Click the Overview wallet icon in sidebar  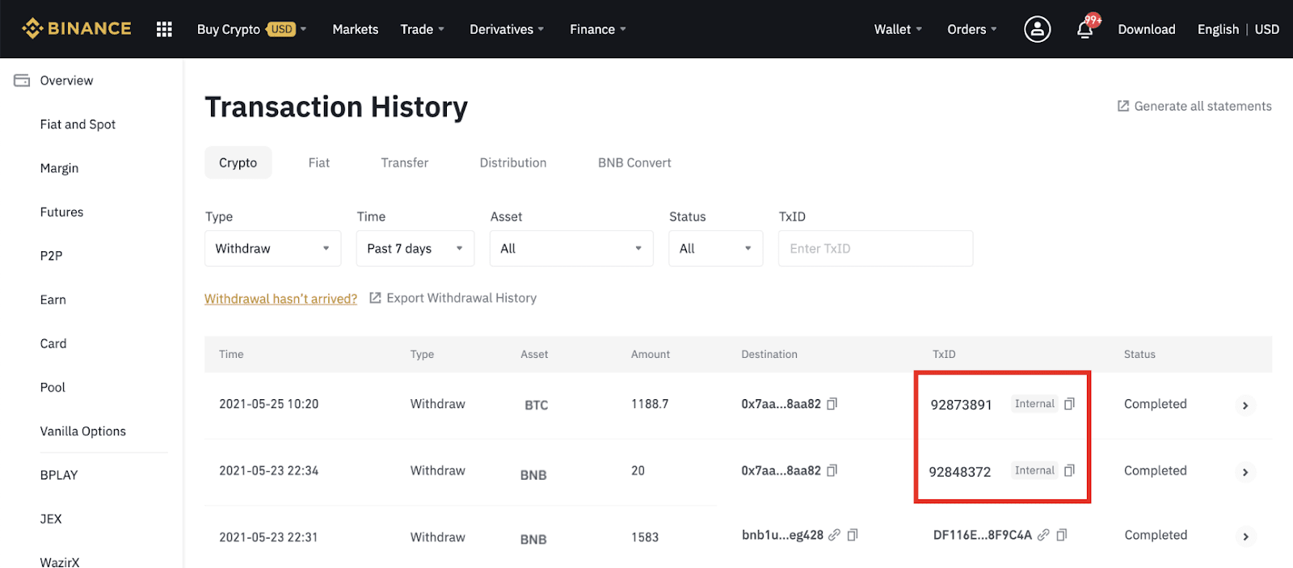pos(22,81)
